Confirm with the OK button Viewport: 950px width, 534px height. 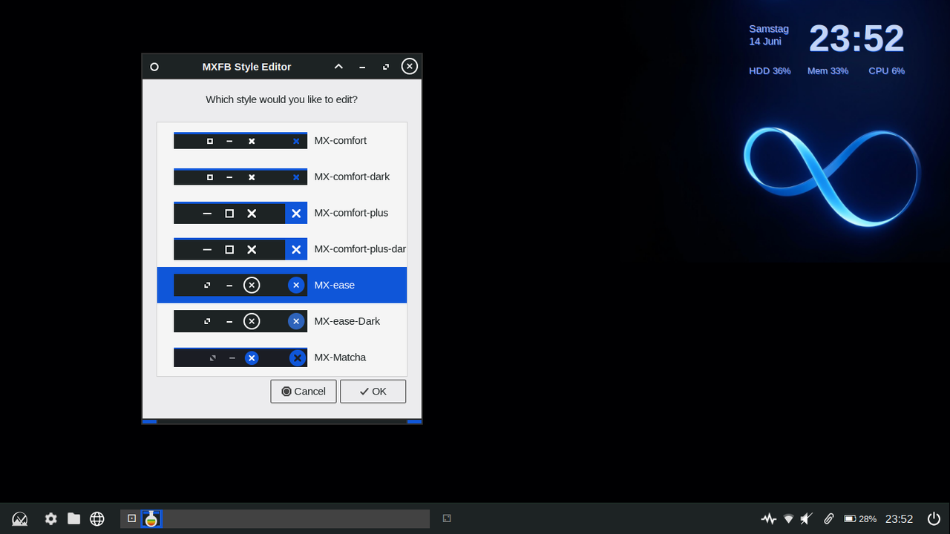373,392
